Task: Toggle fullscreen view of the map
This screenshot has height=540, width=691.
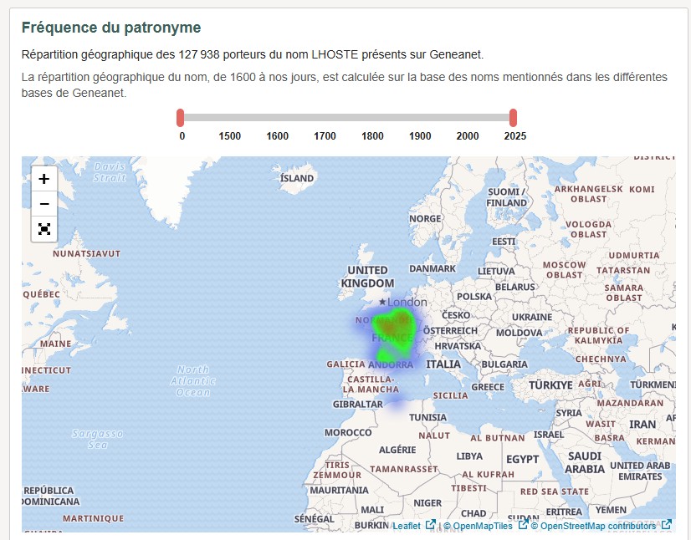Action: pos(43,229)
